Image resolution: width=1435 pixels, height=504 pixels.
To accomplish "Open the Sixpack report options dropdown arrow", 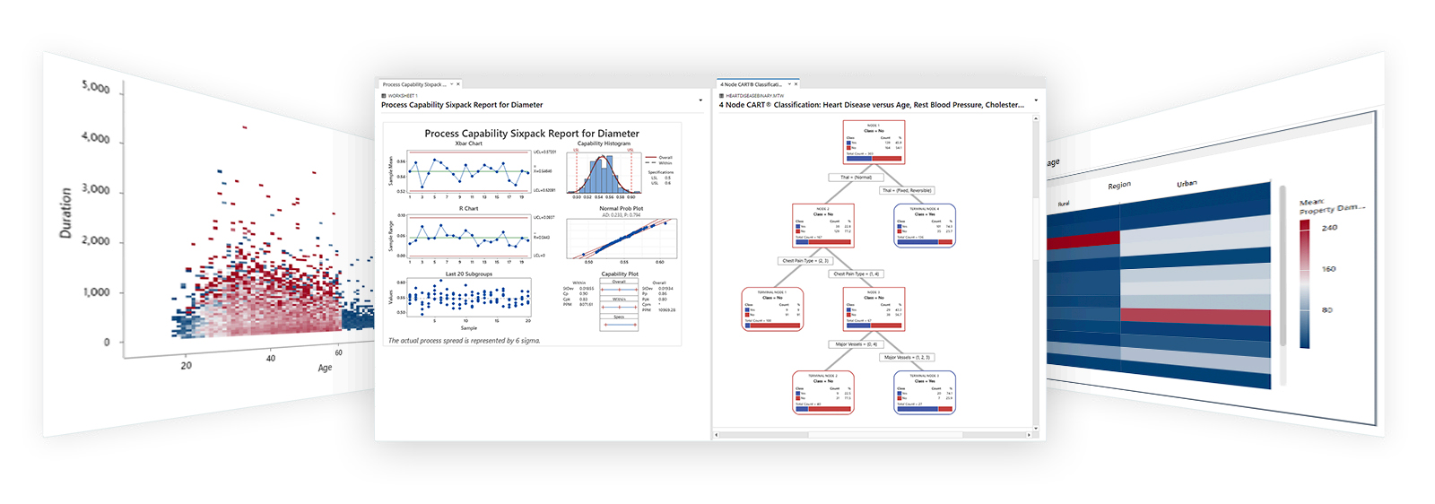I will click(700, 100).
